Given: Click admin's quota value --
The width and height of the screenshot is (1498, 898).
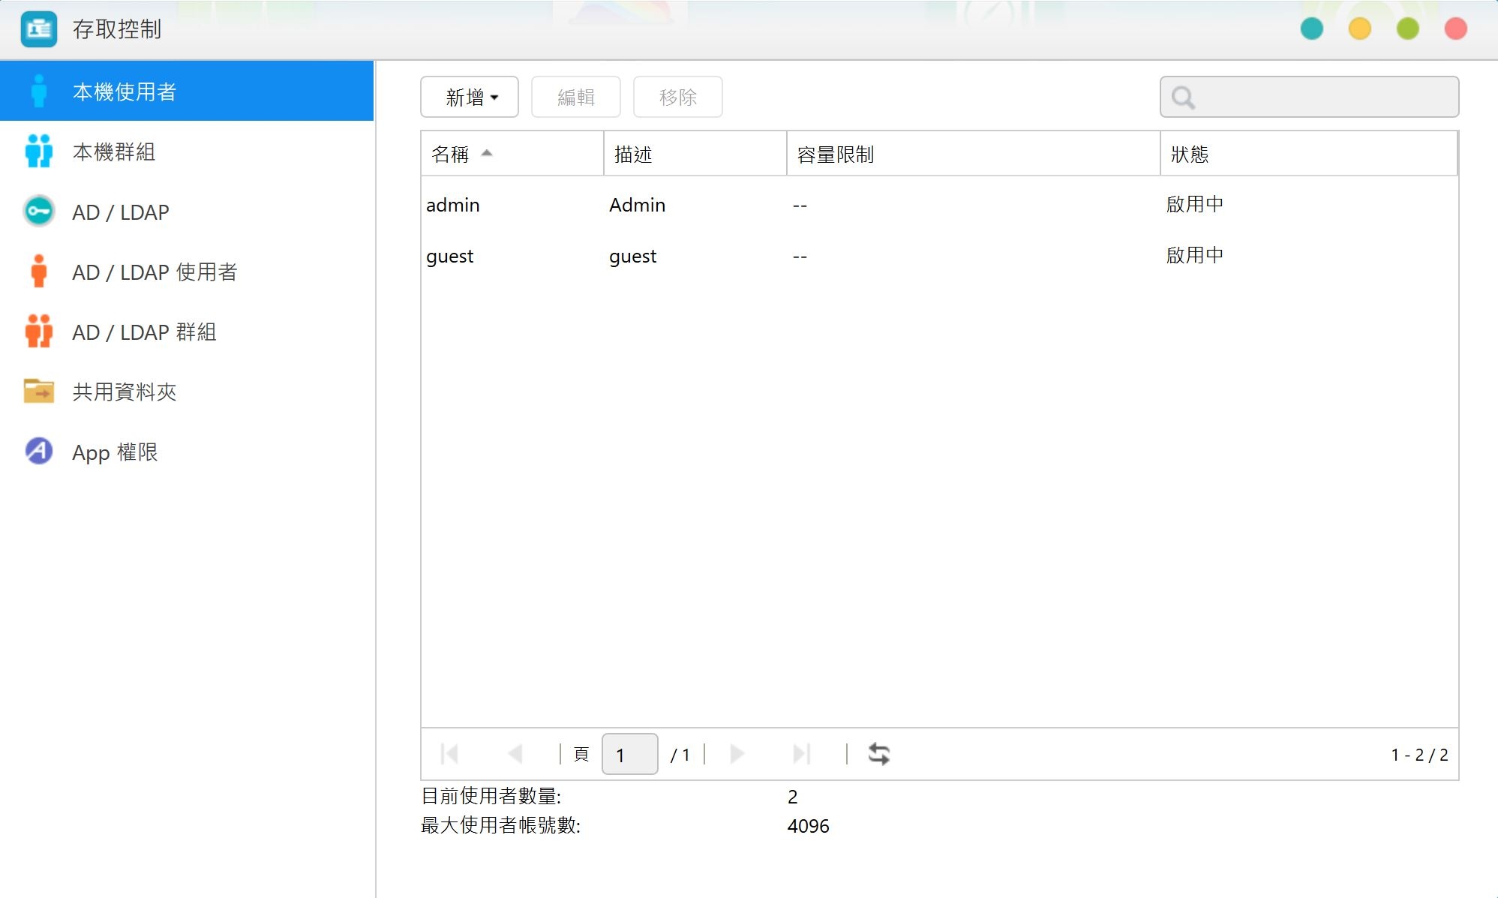Looking at the screenshot, I should click(800, 206).
